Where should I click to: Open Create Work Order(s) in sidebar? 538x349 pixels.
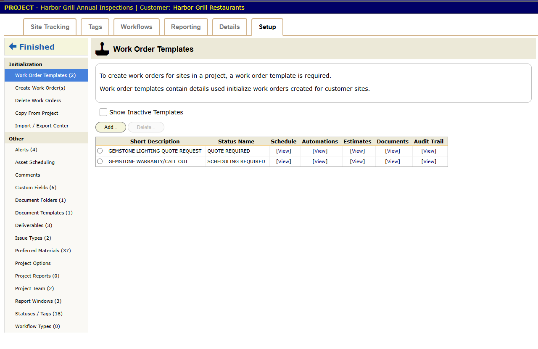46,88
